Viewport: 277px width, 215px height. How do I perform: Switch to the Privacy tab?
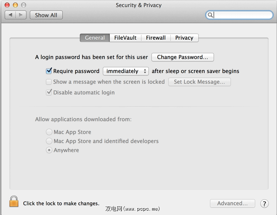[184, 38]
